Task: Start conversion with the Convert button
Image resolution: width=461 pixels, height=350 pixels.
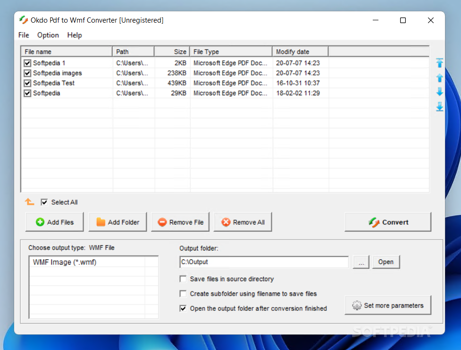Action: pos(388,222)
